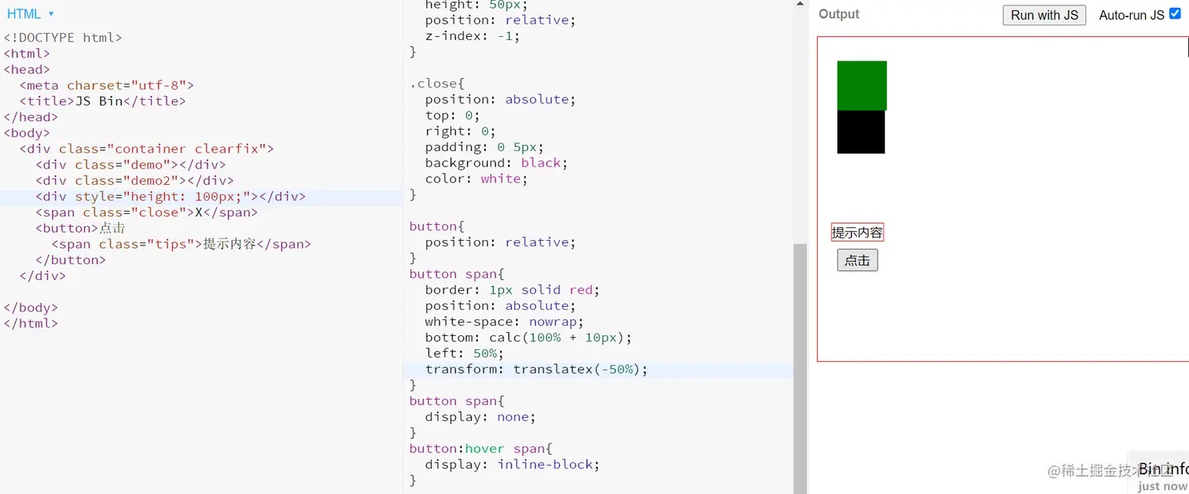The width and height of the screenshot is (1189, 494).
Task: Click the green square in the output
Action: coord(862,85)
